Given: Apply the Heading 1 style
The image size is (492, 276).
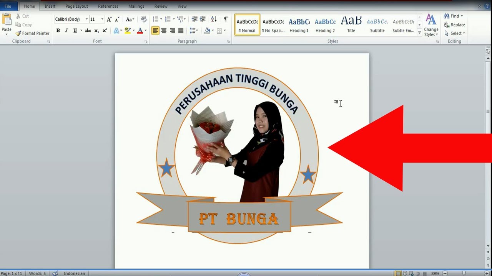Looking at the screenshot, I should 299,25.
